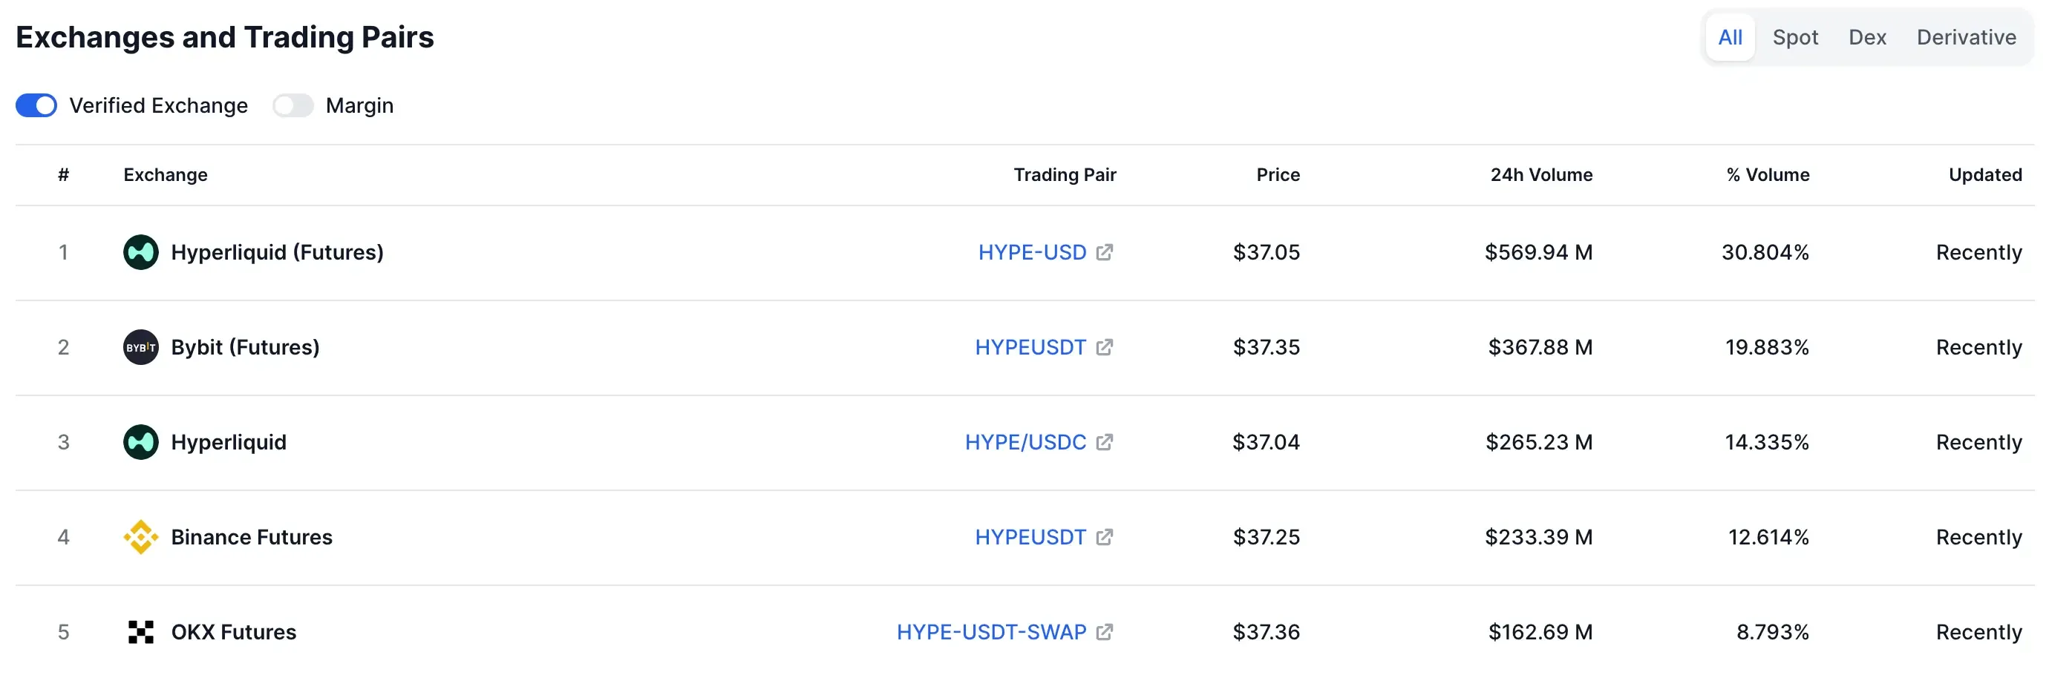
Task: Enable the Margin toggle
Action: (x=293, y=106)
